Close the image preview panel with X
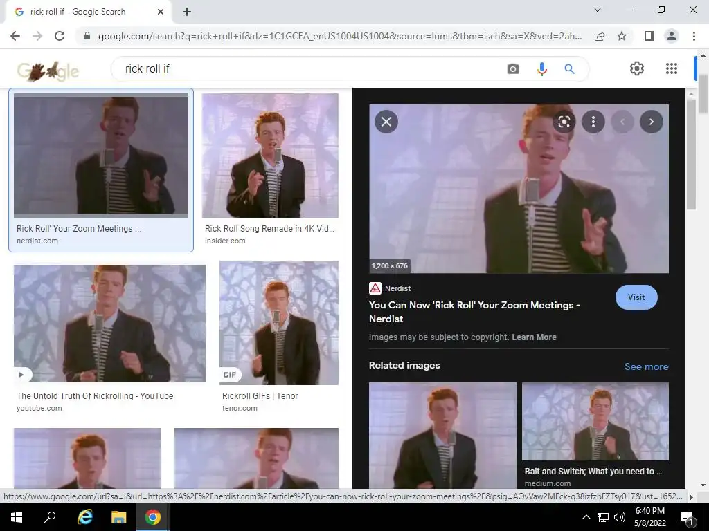The image size is (709, 531). [386, 122]
